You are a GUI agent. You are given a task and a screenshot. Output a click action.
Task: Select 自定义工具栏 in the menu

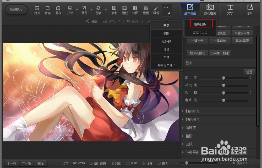pyautogui.click(x=166, y=66)
